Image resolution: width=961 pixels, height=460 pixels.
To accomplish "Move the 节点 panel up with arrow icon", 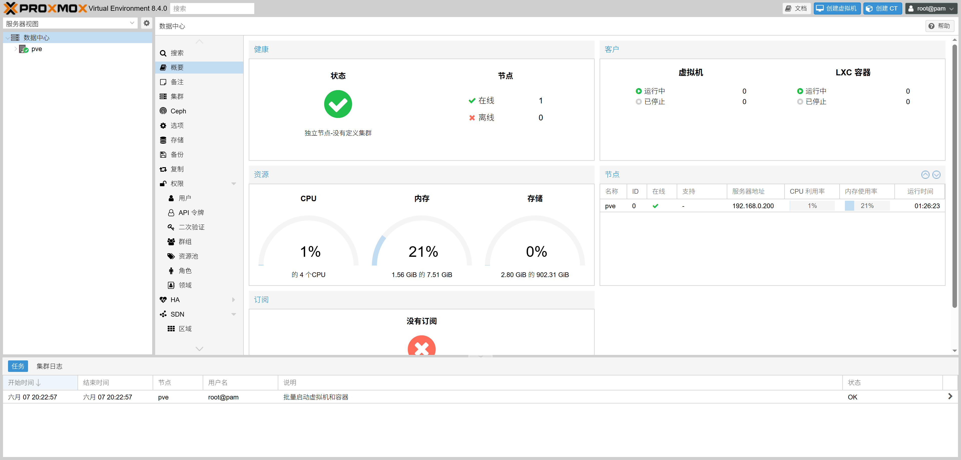I will (x=925, y=175).
